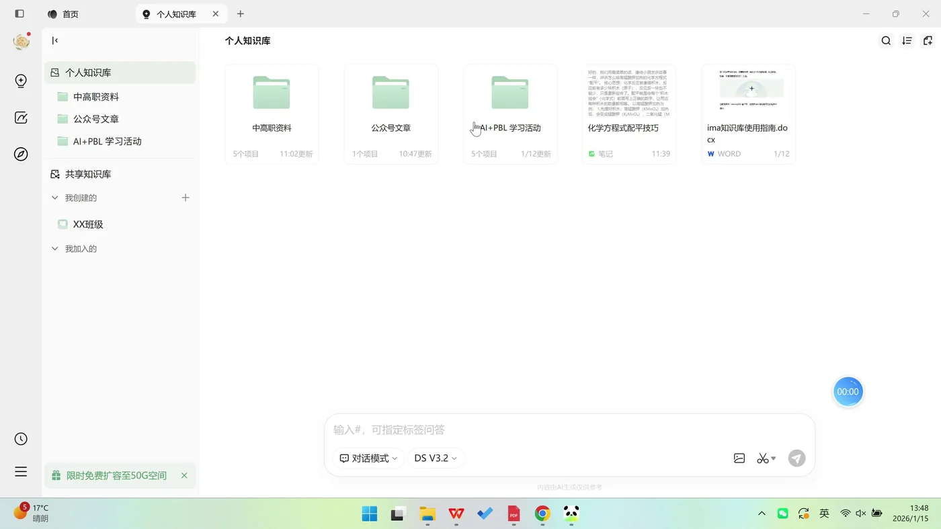Viewport: 941px width, 529px height.
Task: Search within the personal knowledge base
Action: coord(886,41)
